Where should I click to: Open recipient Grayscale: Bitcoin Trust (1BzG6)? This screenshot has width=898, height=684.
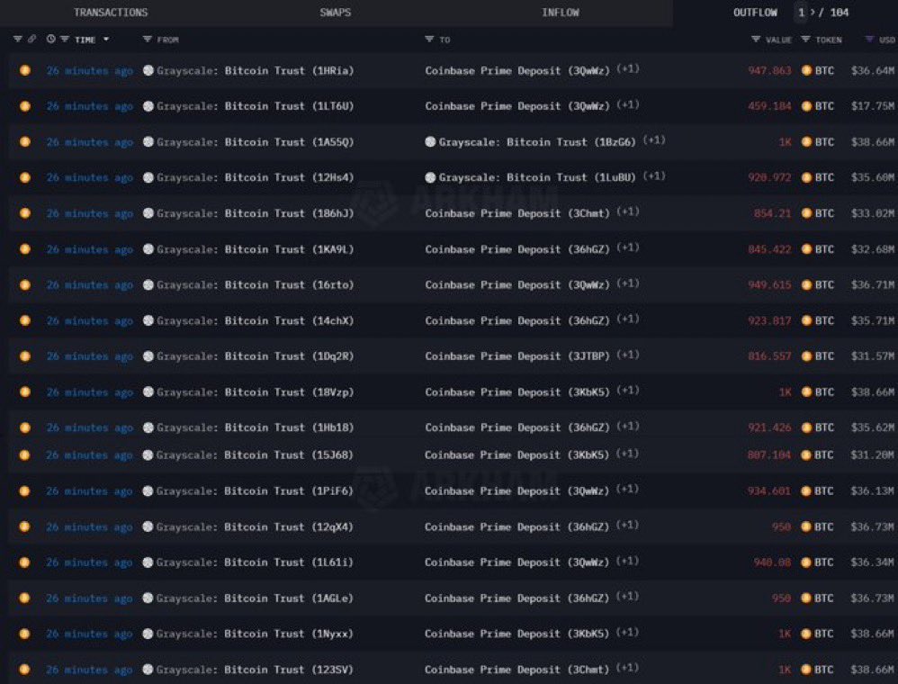coord(537,142)
